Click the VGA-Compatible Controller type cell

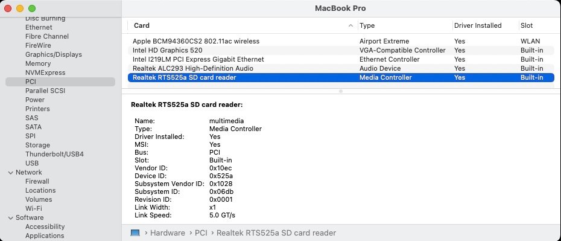point(402,50)
